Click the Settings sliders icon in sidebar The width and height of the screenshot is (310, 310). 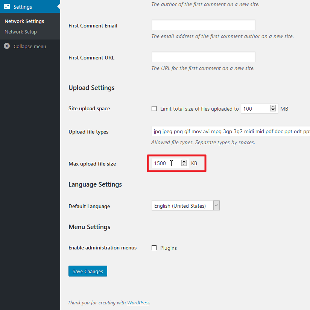pyautogui.click(x=7, y=6)
